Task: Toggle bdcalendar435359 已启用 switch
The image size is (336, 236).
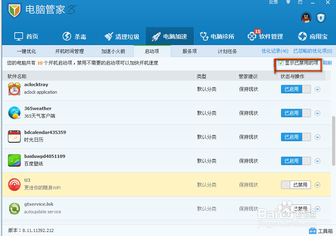Action: pyautogui.click(x=296, y=137)
